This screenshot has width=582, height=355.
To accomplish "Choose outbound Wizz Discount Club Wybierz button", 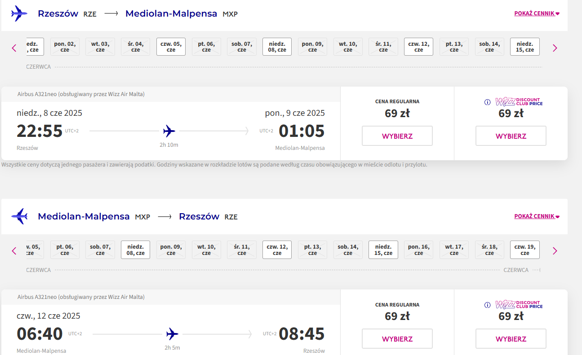I will pos(511,136).
